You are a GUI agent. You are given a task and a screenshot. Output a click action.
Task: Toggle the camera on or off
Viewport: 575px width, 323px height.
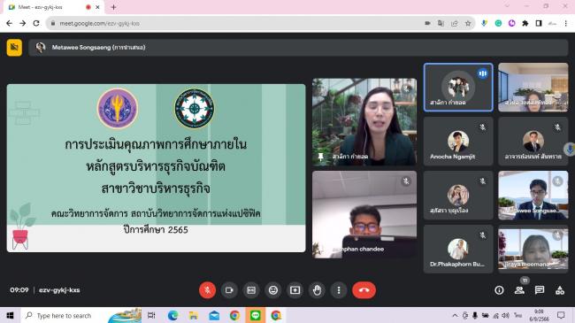[229, 290]
